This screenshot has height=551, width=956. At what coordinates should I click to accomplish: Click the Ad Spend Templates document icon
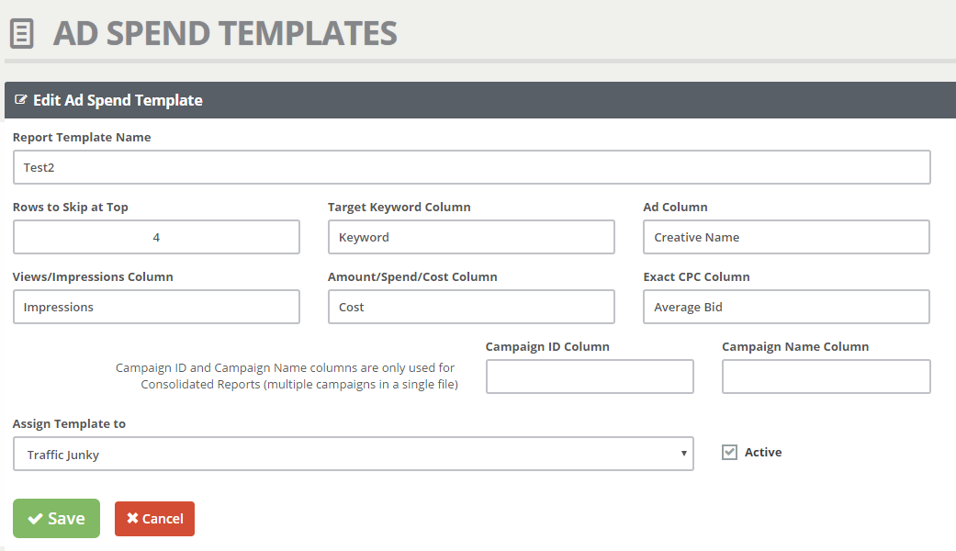pyautogui.click(x=21, y=34)
